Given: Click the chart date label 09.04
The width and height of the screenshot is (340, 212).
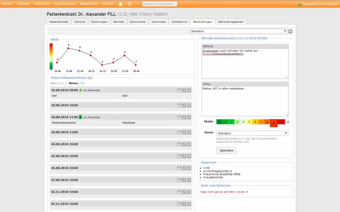Looking at the screenshot, I should click(x=136, y=71).
